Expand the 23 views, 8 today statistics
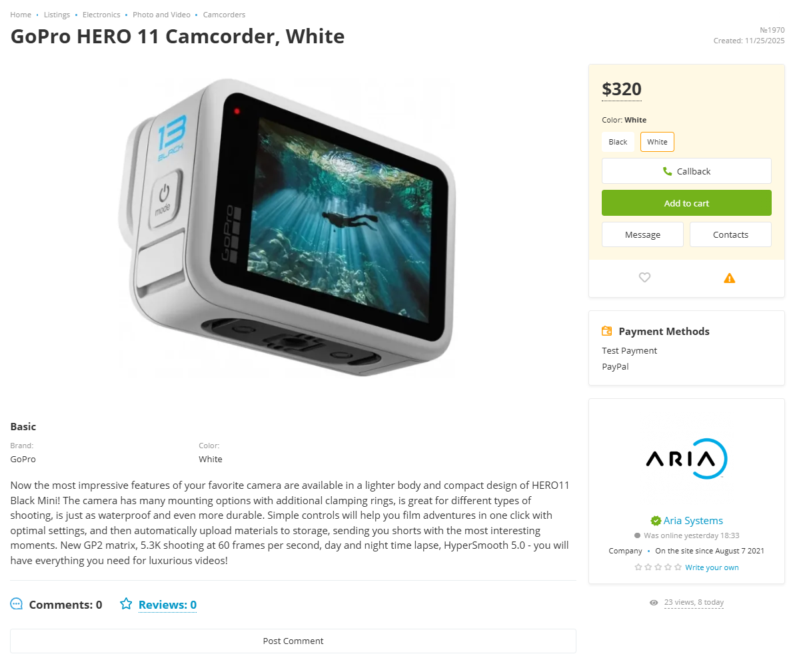Screen dimensions: 795x664 click(694, 602)
